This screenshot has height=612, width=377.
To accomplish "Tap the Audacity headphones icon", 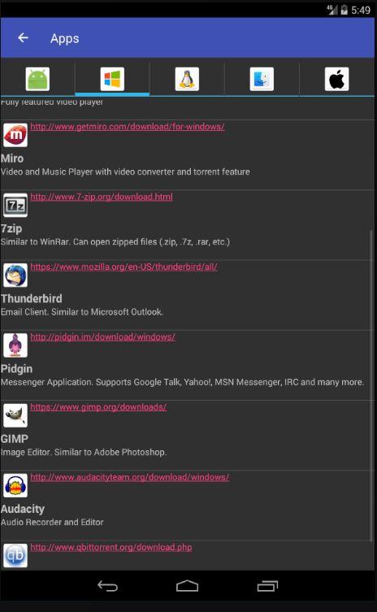I will point(15,485).
